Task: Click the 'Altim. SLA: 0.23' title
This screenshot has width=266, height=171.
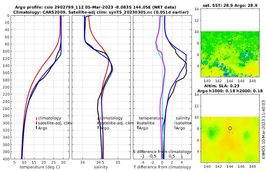Action: [x=222, y=86]
